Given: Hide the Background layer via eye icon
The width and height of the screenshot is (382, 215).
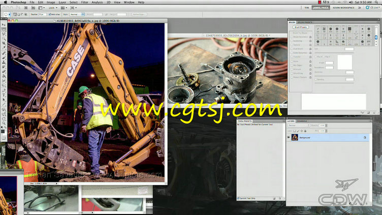Looking at the screenshot, I should click(x=289, y=137).
